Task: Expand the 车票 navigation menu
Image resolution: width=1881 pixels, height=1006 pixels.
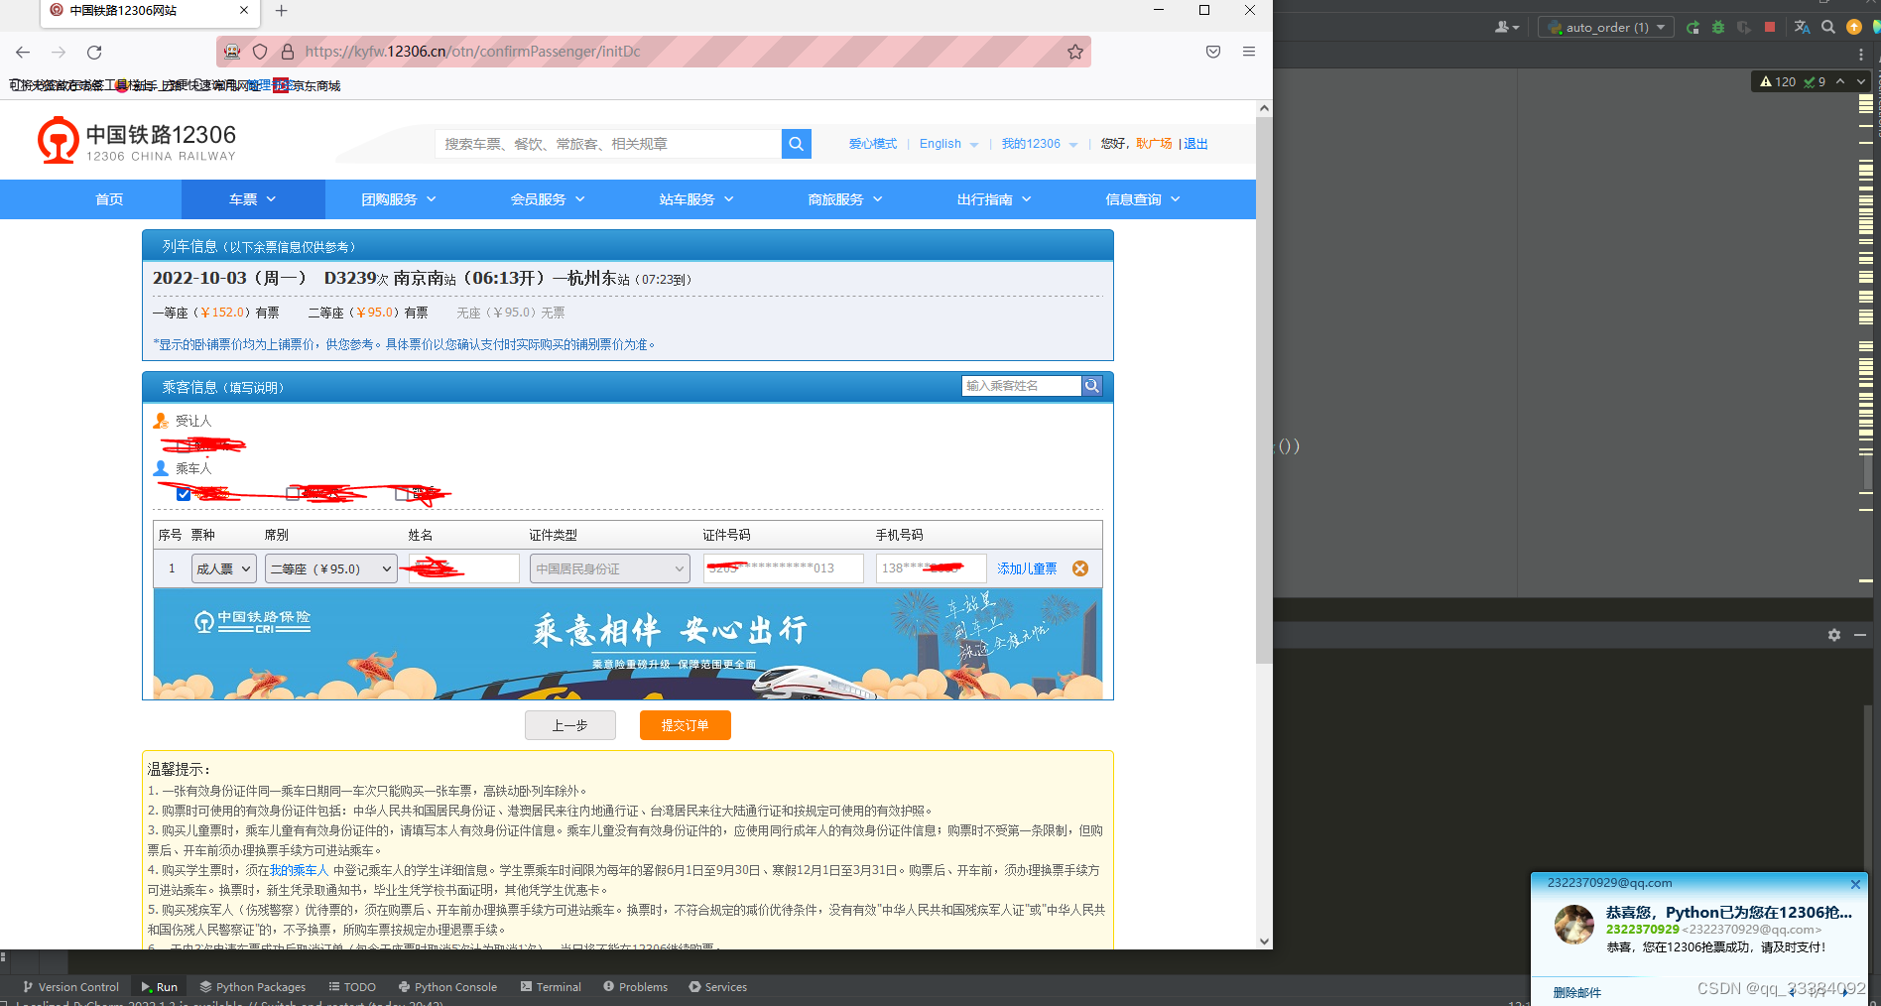Action: 253,199
